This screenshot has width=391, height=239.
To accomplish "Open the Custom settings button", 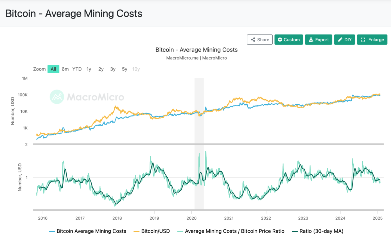I will click(289, 40).
